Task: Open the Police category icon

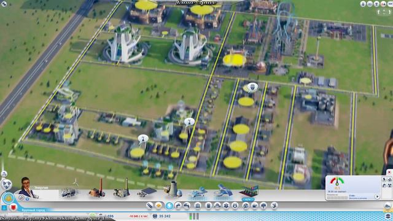Action: [x=235, y=206]
